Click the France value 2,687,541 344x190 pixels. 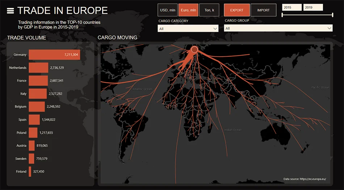click(x=56, y=81)
